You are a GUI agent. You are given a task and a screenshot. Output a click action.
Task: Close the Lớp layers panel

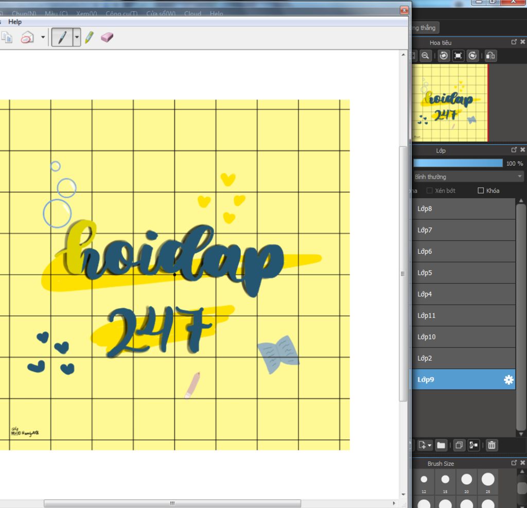tap(523, 150)
